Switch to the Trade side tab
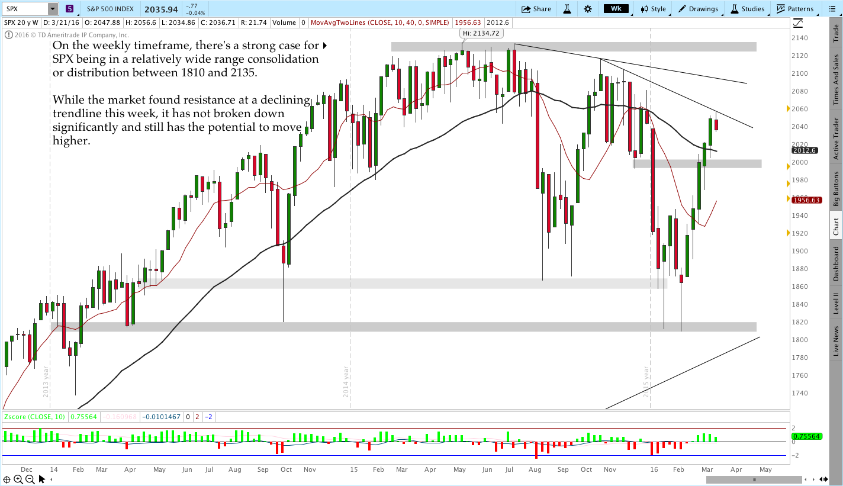 pos(836,33)
